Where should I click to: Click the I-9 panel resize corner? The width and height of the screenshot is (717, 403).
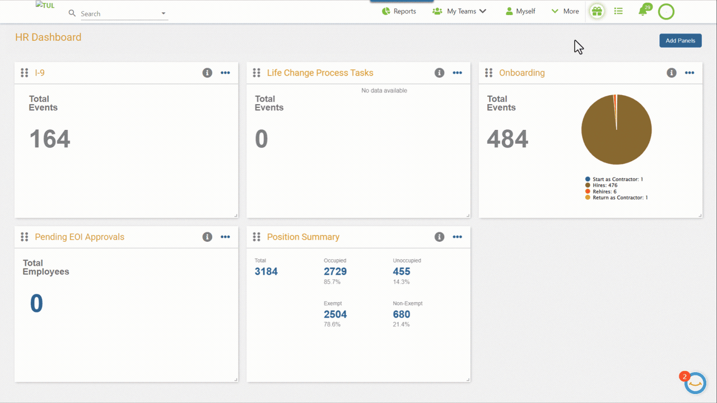235,215
